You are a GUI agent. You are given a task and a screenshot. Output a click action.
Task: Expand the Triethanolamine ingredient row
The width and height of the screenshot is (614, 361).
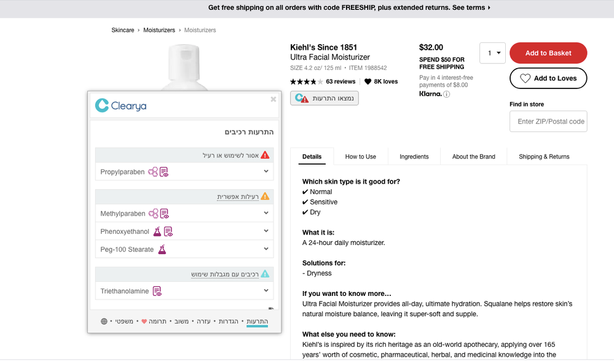pyautogui.click(x=266, y=291)
